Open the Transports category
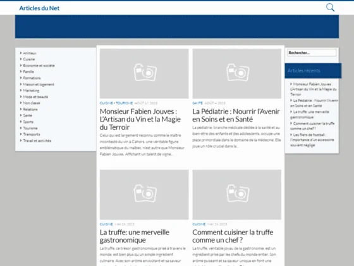354x266 pixels. (x=32, y=134)
